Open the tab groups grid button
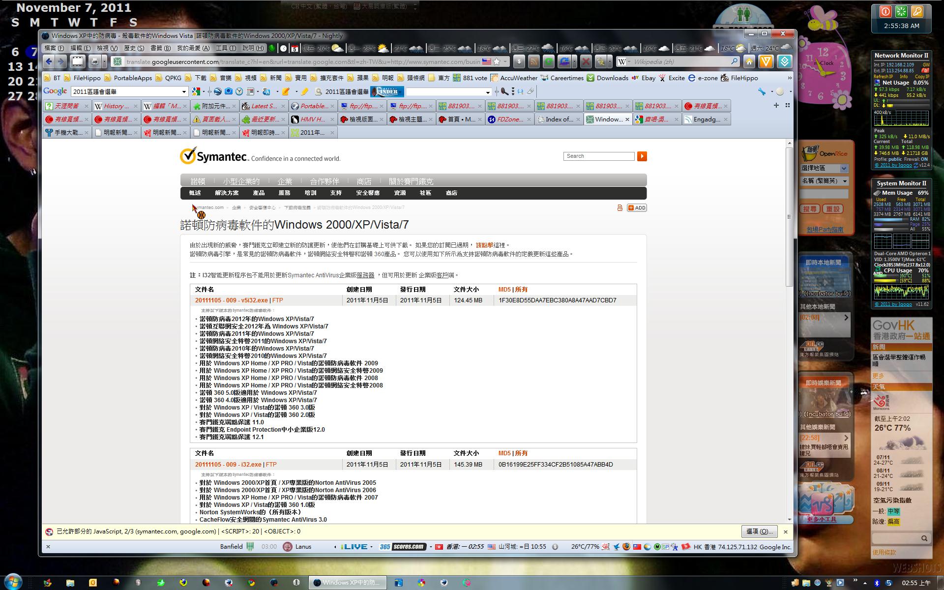This screenshot has width=944, height=590. tap(787, 105)
